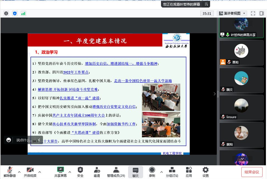Open the screen-sharing banner options menu
The image size is (267, 179).
coord(206,4)
